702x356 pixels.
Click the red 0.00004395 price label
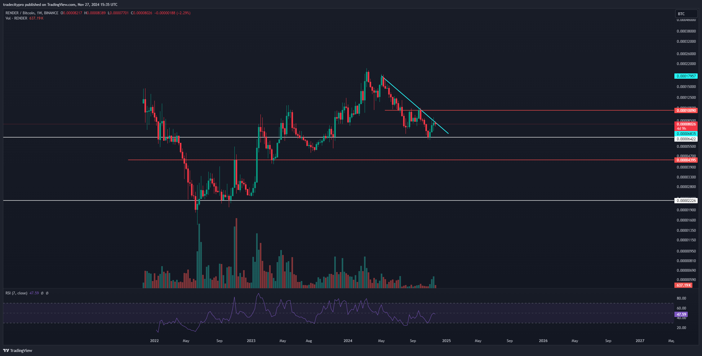click(x=686, y=160)
